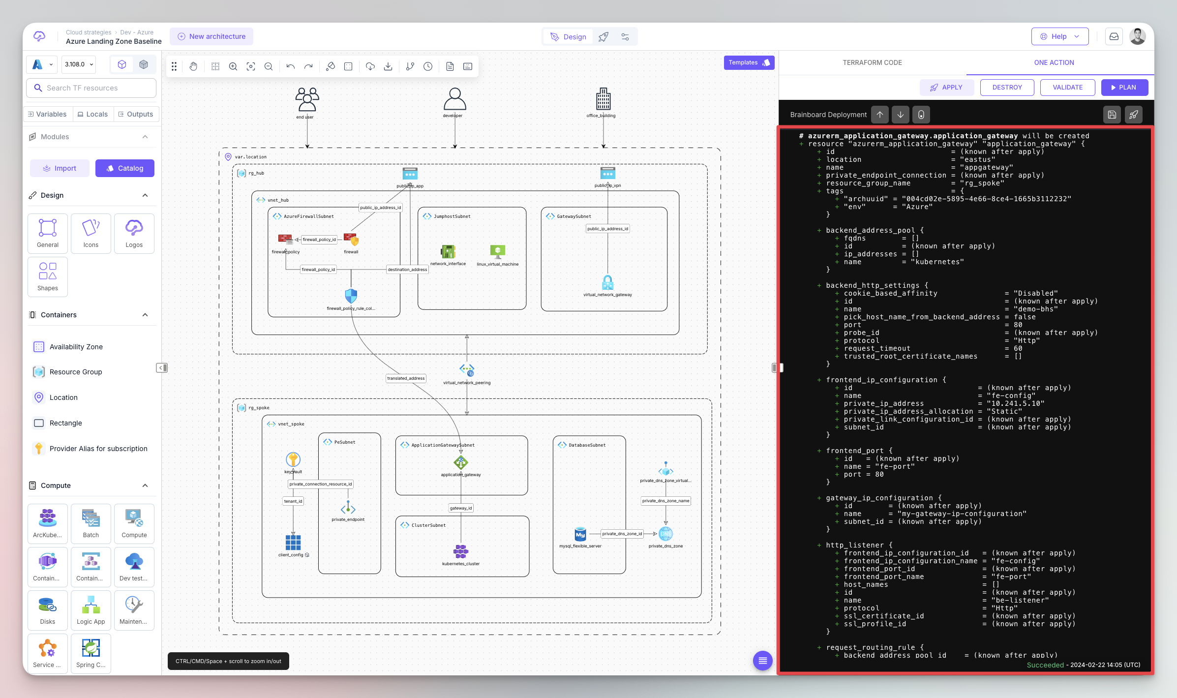Screen dimensions: 1177x698
Task: Go to next deployment with down arrow
Action: 901,115
